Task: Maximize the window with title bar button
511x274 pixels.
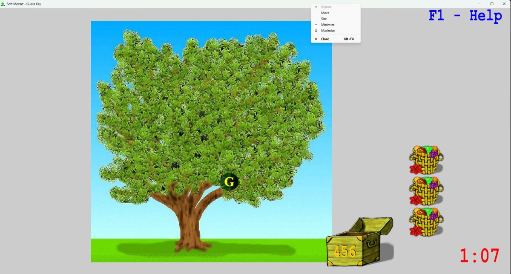Action: pyautogui.click(x=492, y=4)
